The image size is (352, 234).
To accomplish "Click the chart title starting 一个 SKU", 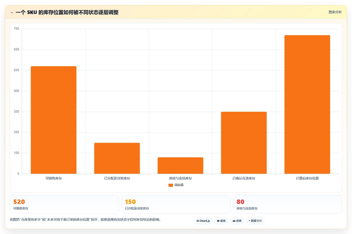I will (67, 12).
